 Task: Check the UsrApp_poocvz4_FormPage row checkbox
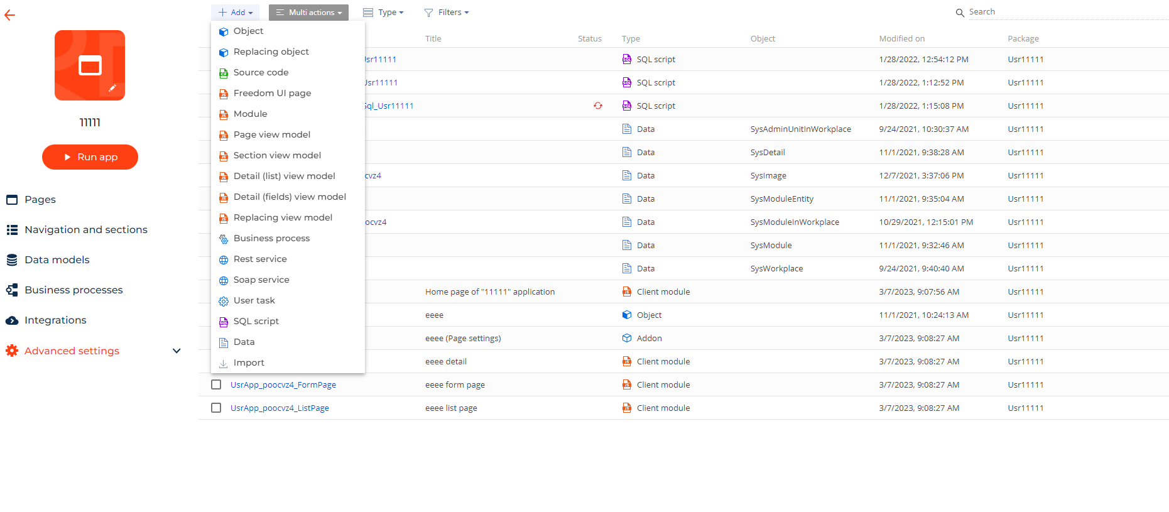point(216,384)
